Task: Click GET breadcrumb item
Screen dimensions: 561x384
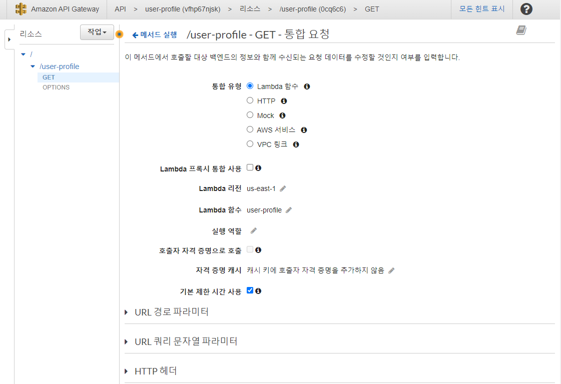Action: 372,9
